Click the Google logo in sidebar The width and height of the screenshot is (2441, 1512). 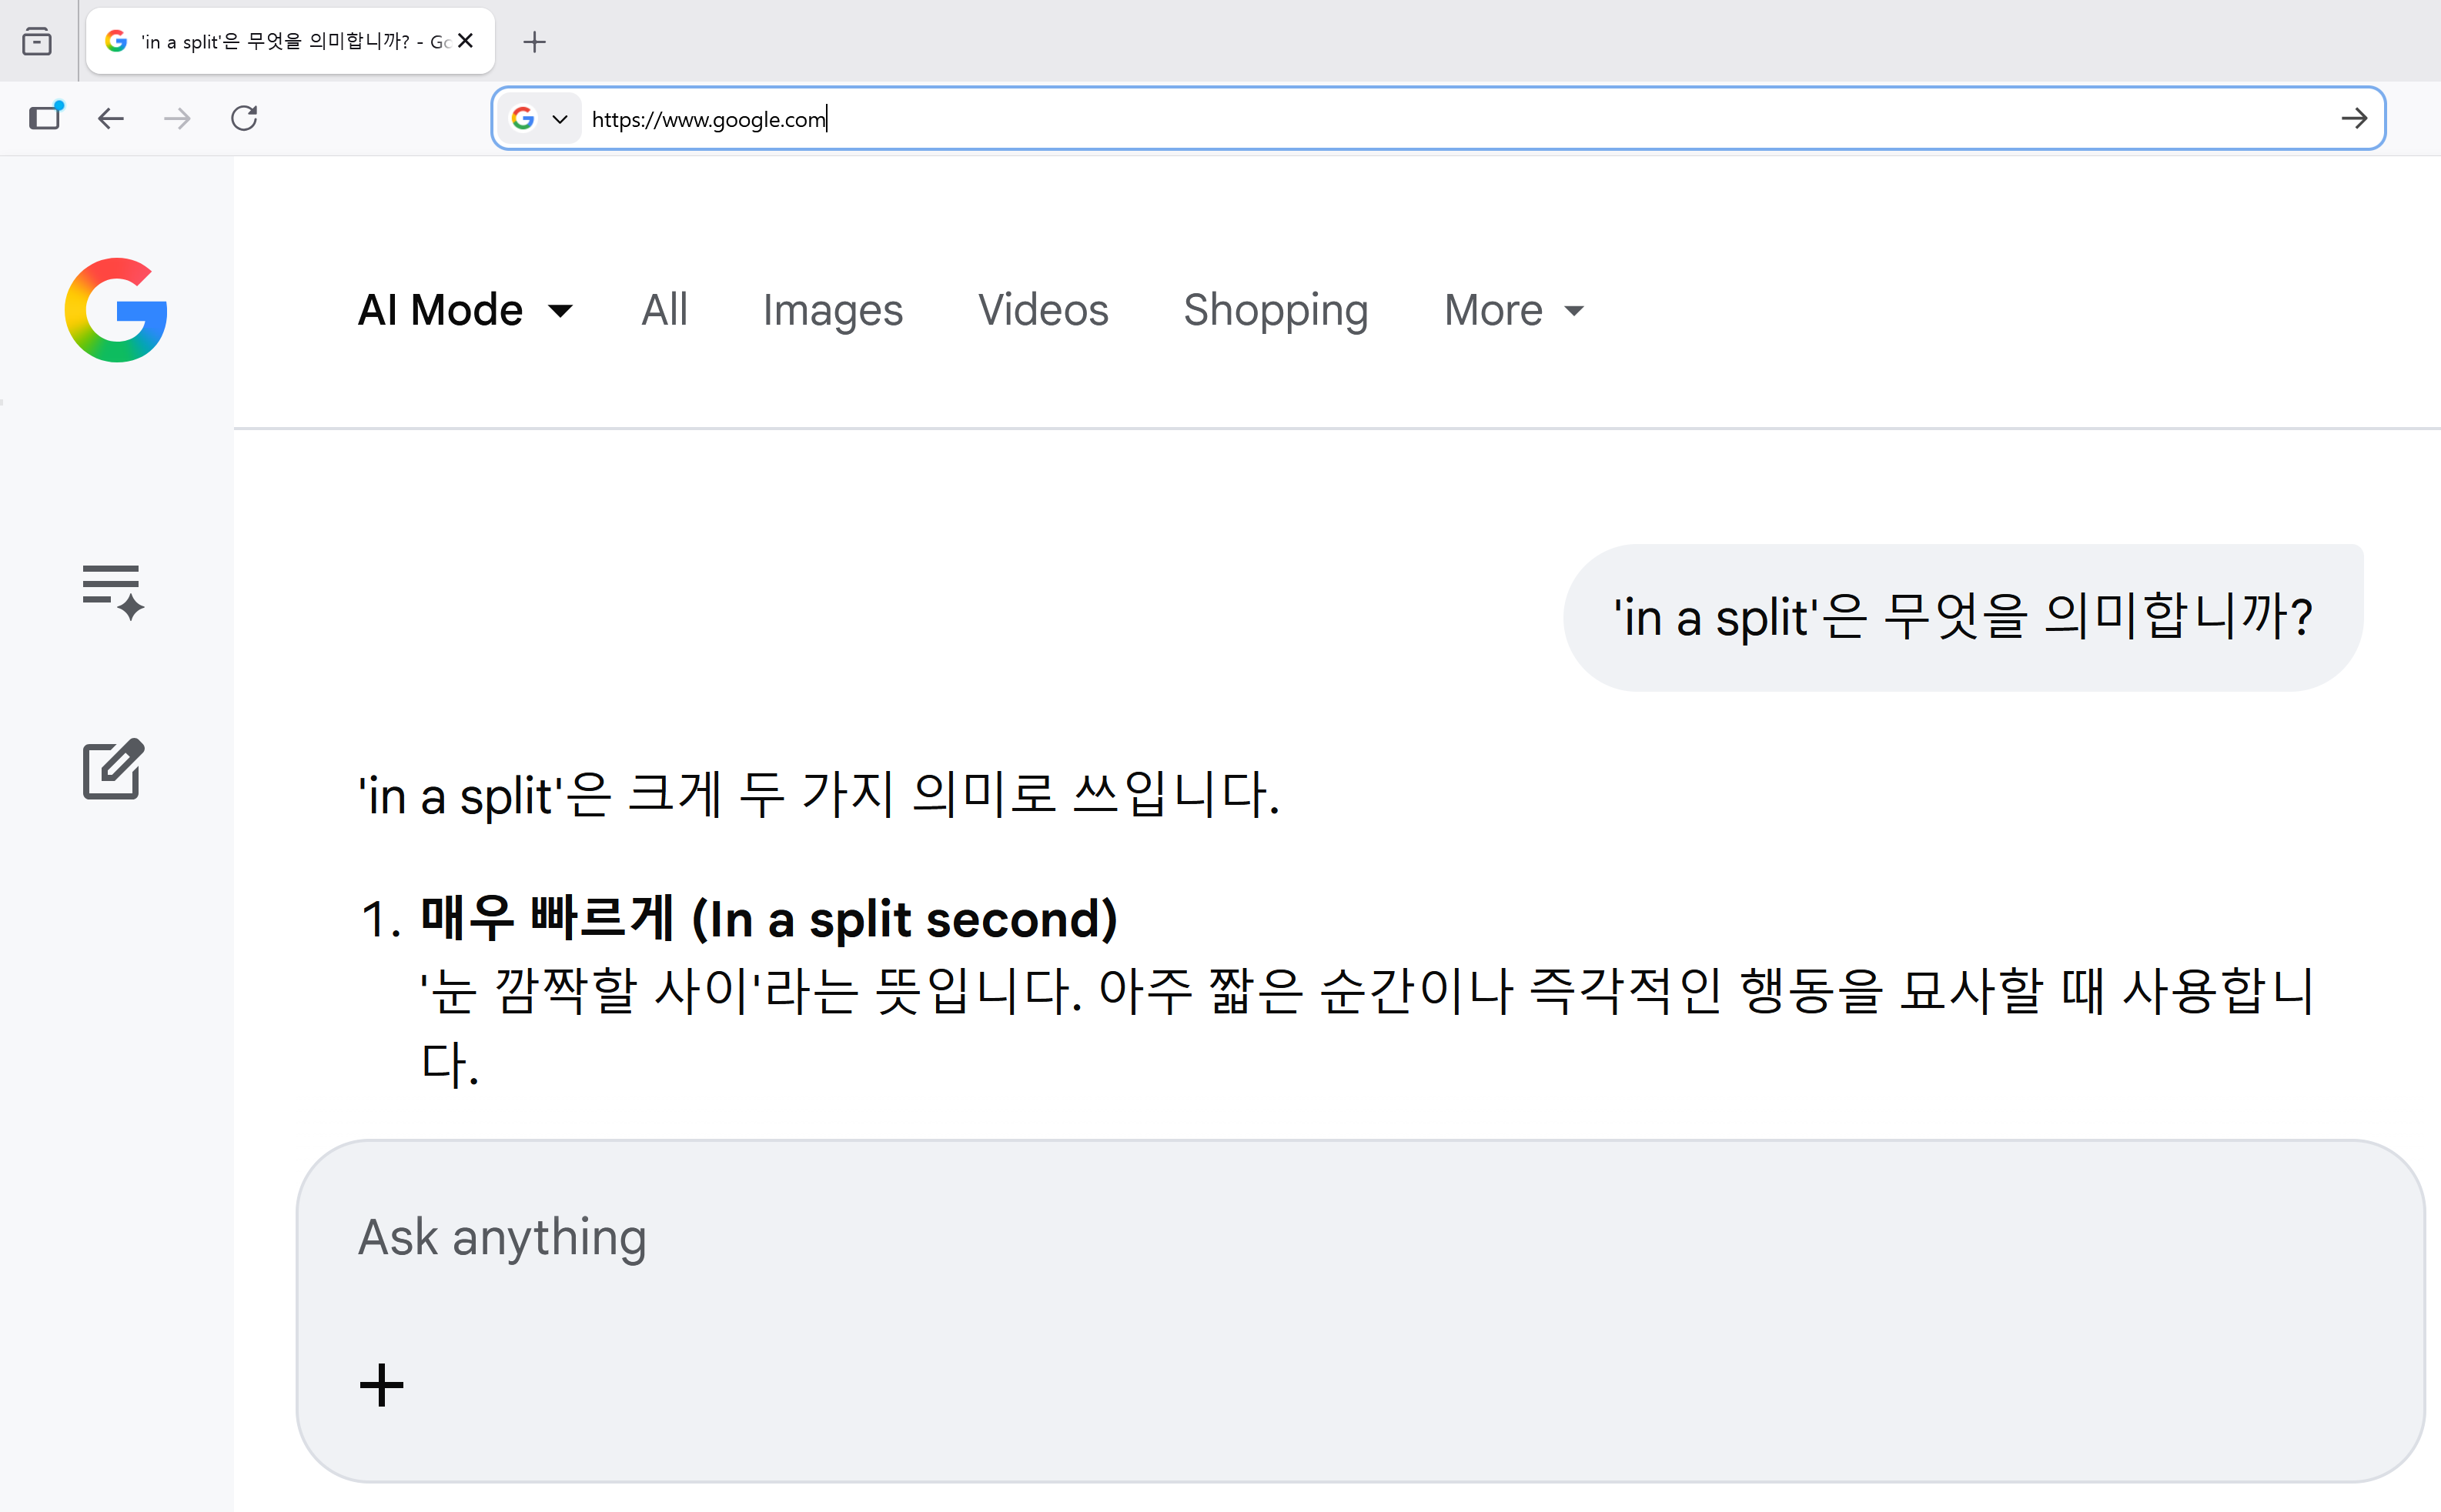[x=116, y=310]
